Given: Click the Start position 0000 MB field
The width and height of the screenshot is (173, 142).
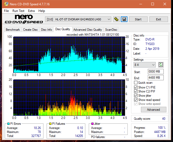Looking at the screenshot, I should (156, 72).
